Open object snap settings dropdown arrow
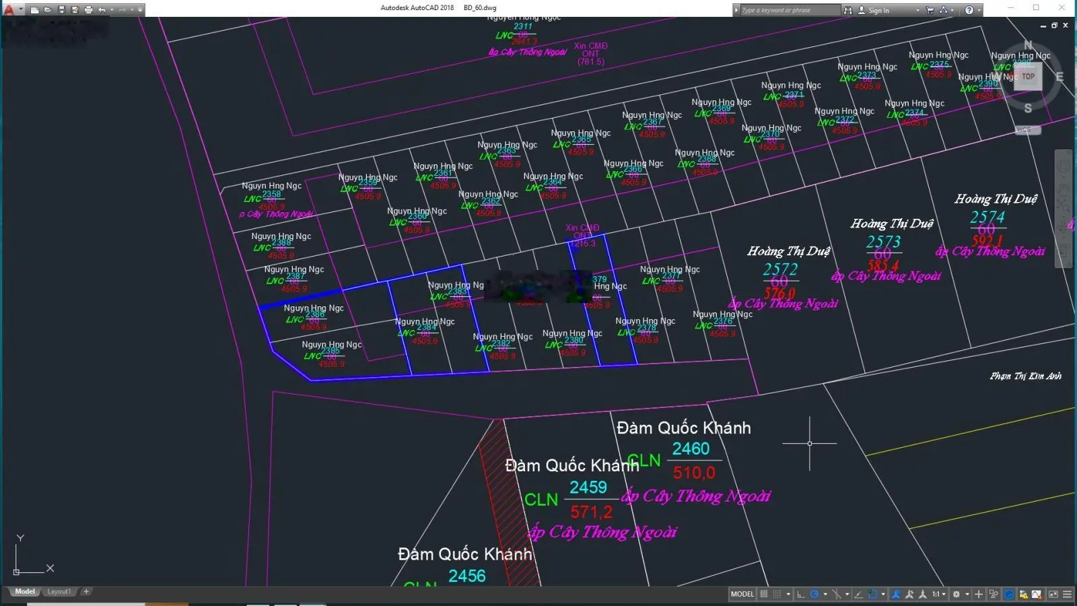1077x606 pixels. point(883,594)
